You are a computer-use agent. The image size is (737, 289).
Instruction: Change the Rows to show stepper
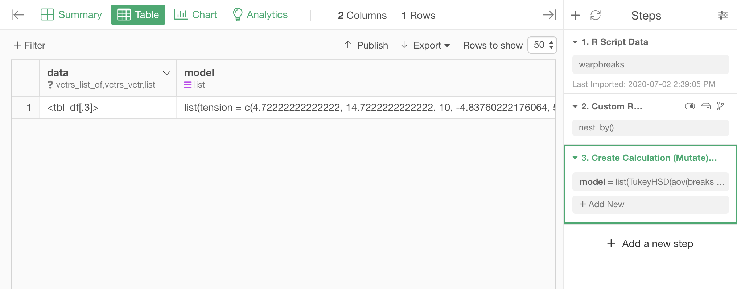pyautogui.click(x=542, y=45)
